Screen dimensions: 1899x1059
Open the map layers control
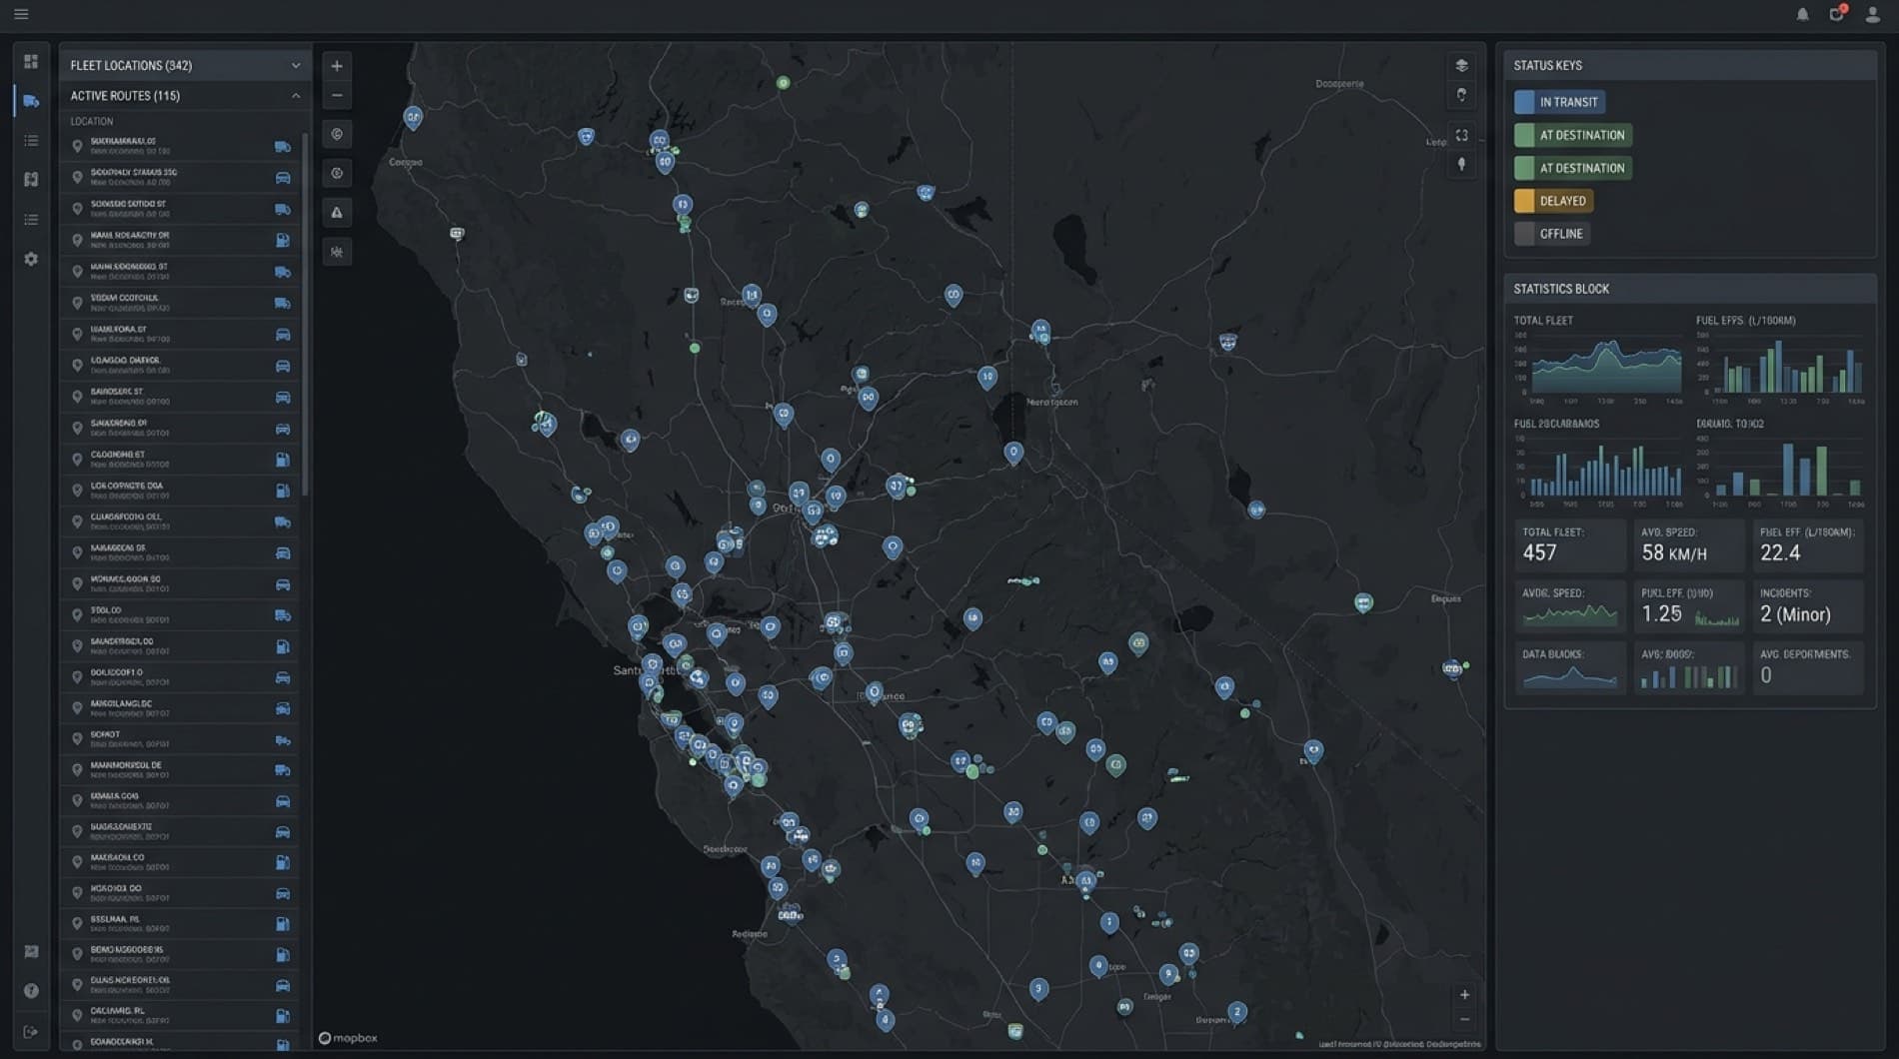1461,66
